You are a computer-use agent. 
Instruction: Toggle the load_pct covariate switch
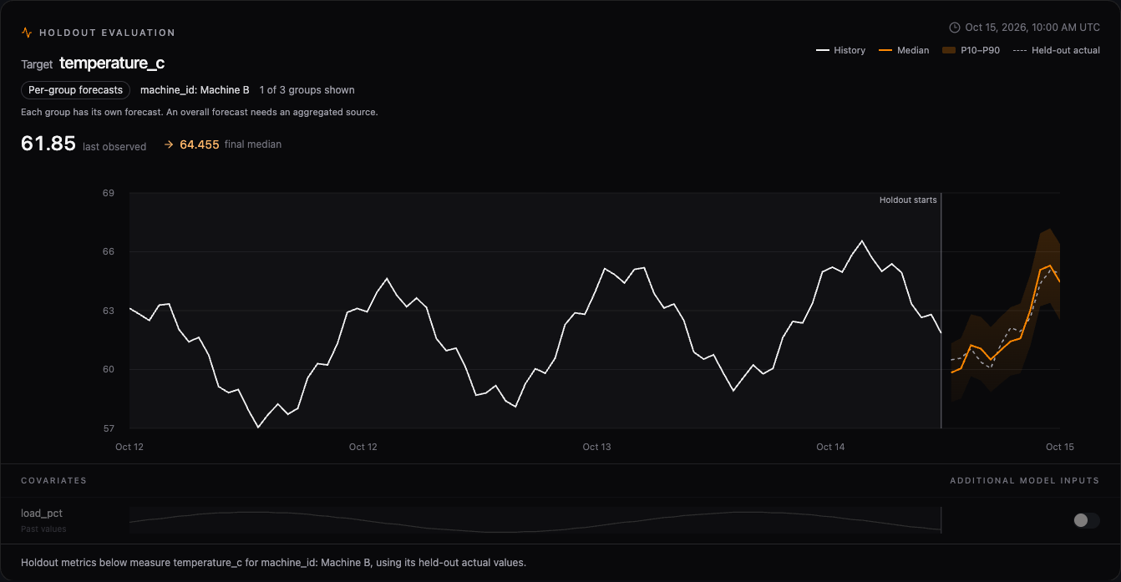pos(1086,520)
